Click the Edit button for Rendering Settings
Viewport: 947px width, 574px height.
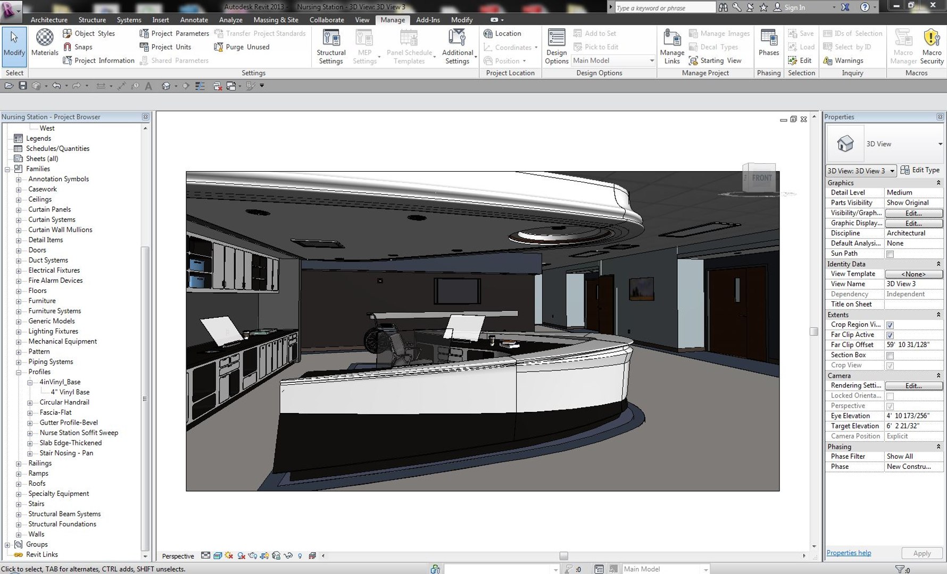913,386
